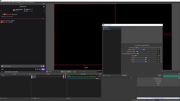Move the Chroma Key filter up

coord(107,75)
